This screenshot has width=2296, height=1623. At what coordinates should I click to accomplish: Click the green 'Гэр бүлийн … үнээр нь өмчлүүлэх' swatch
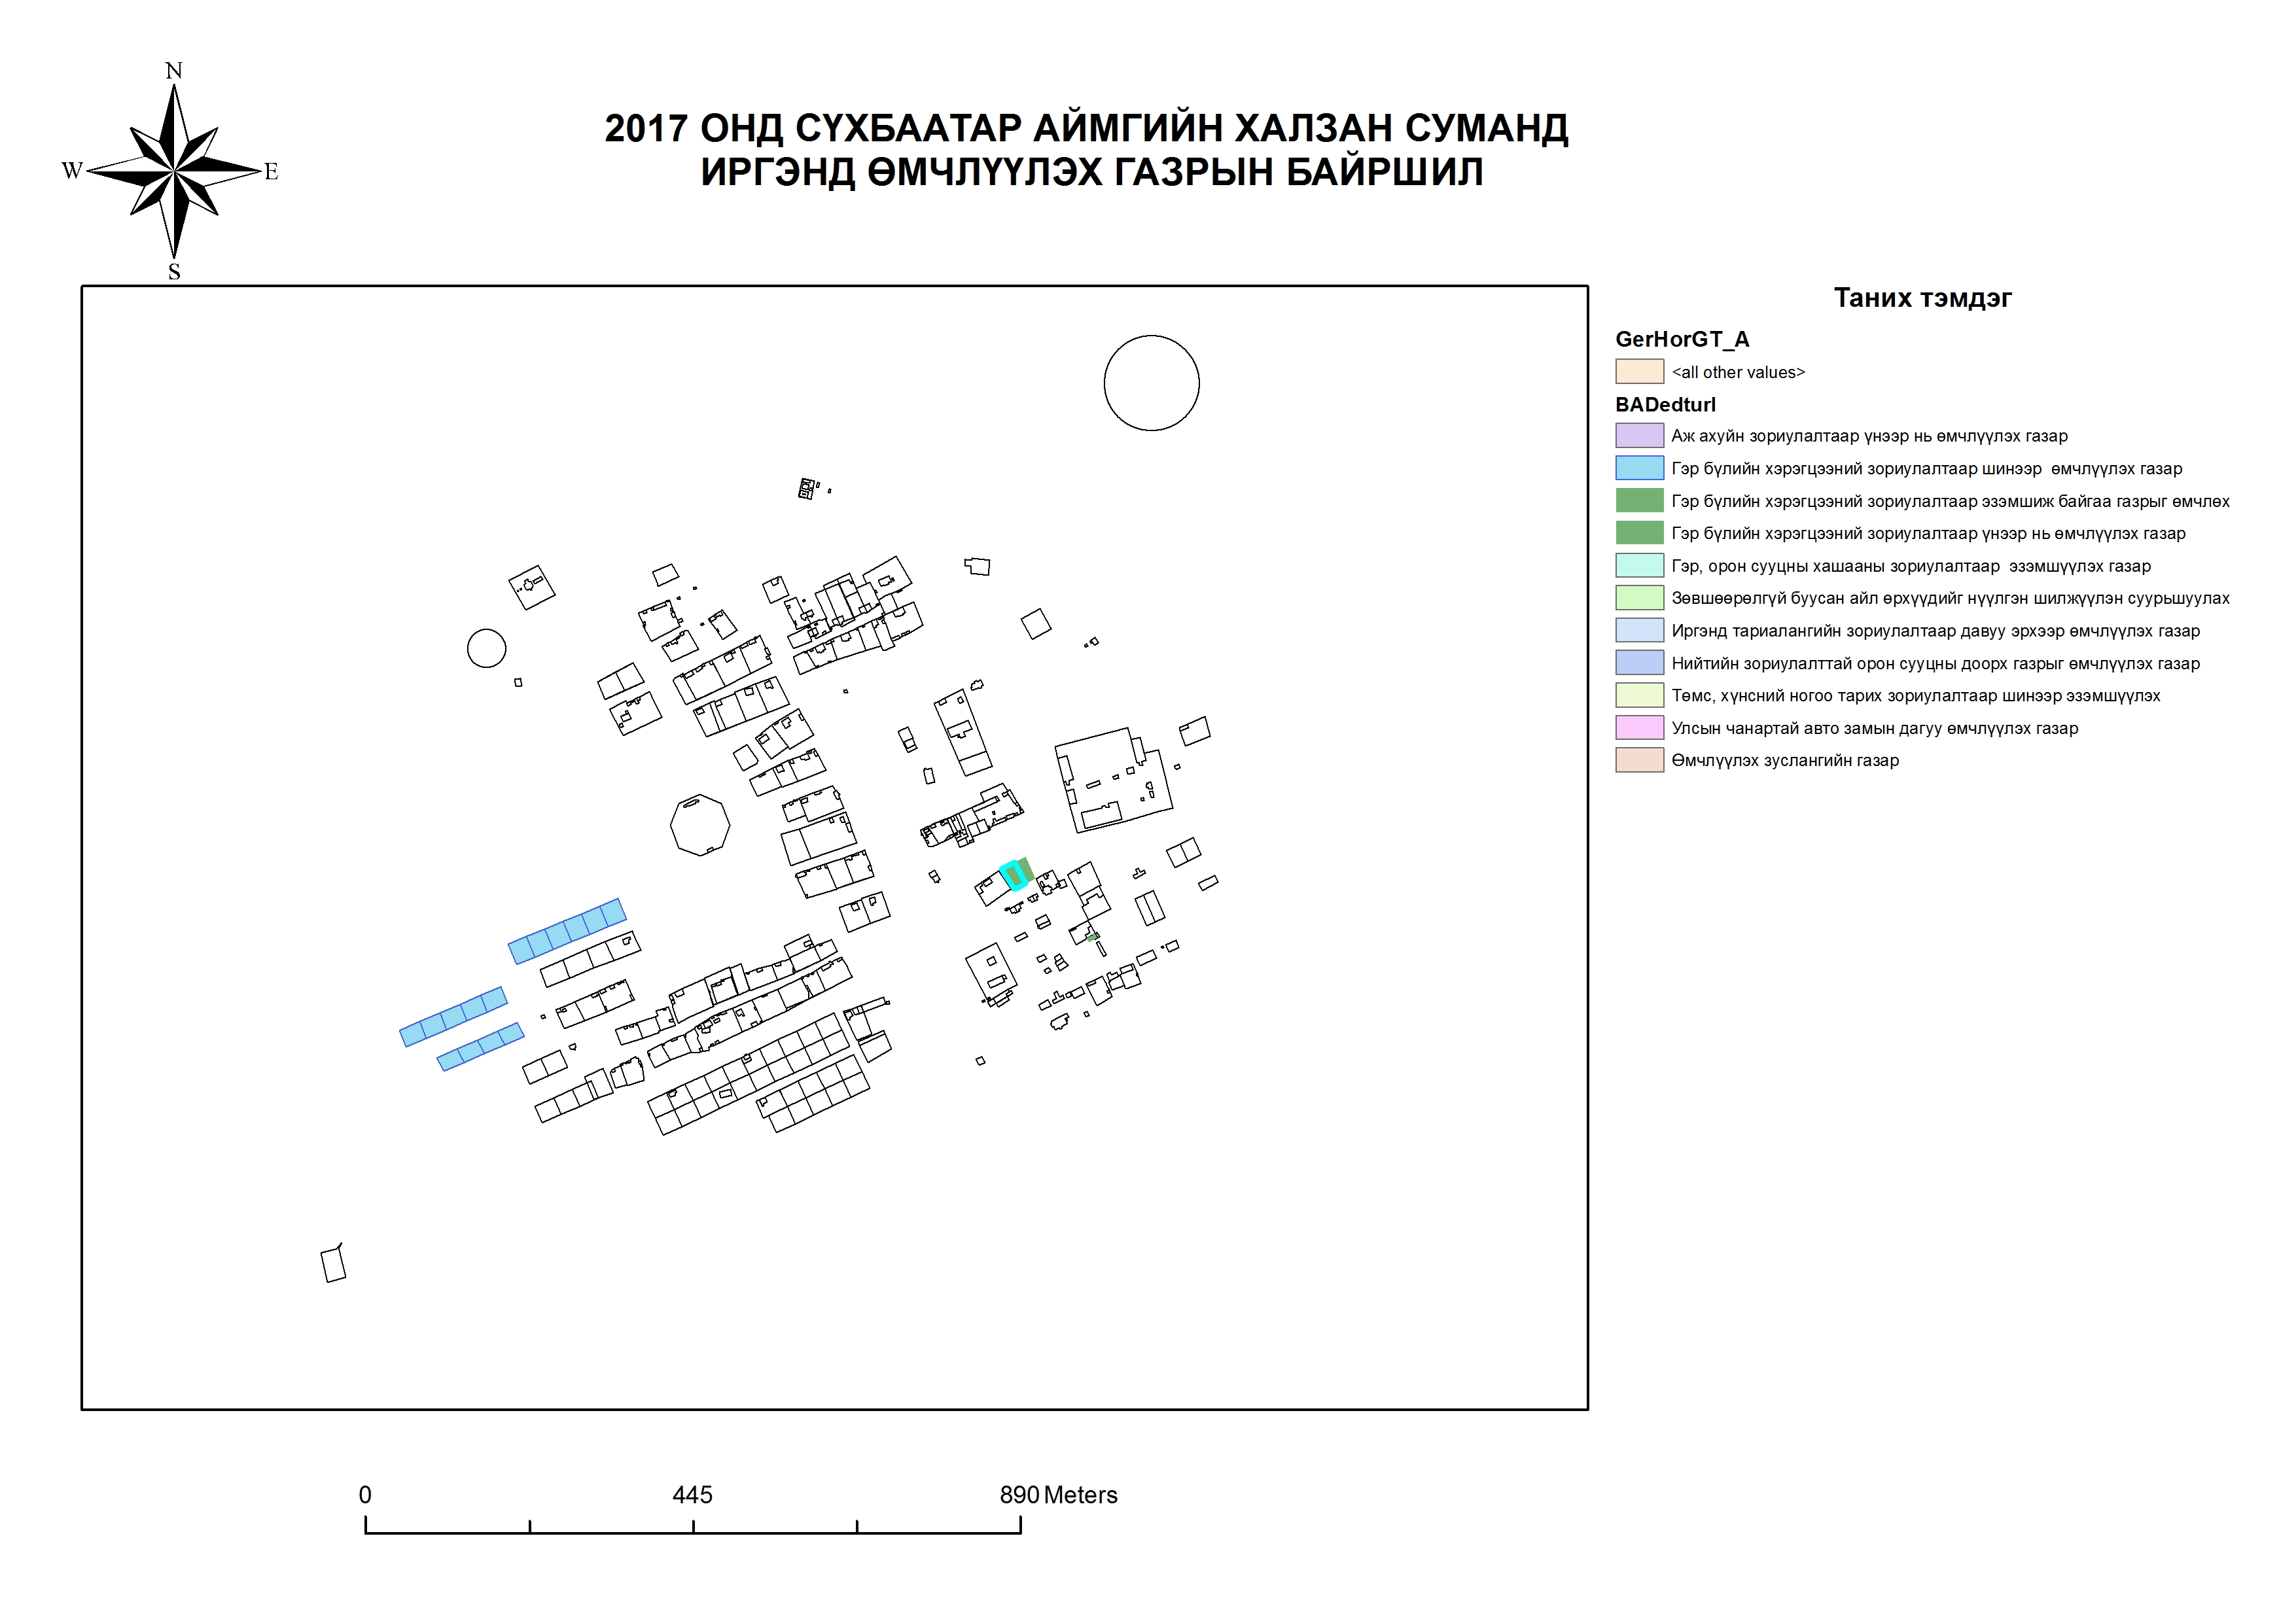click(x=1639, y=533)
